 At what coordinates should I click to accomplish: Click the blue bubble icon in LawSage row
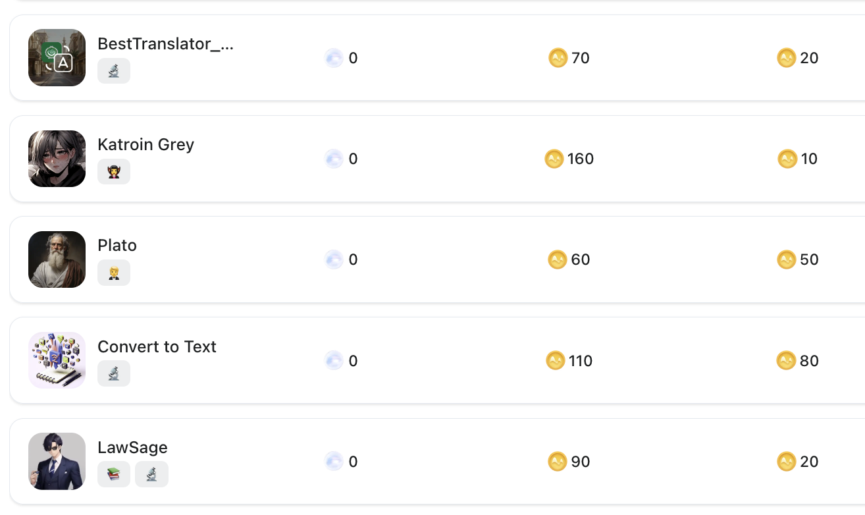(x=334, y=462)
